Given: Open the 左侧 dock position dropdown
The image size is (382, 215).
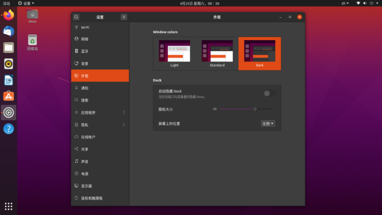Looking at the screenshot, I should pyautogui.click(x=268, y=123).
